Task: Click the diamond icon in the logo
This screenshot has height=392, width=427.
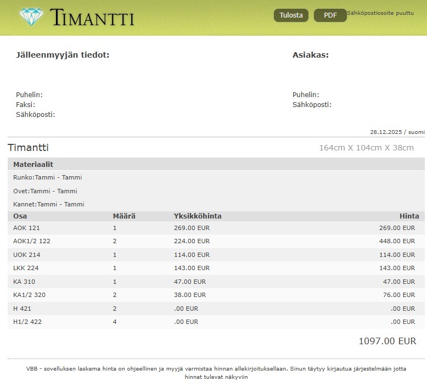Action: (31, 17)
